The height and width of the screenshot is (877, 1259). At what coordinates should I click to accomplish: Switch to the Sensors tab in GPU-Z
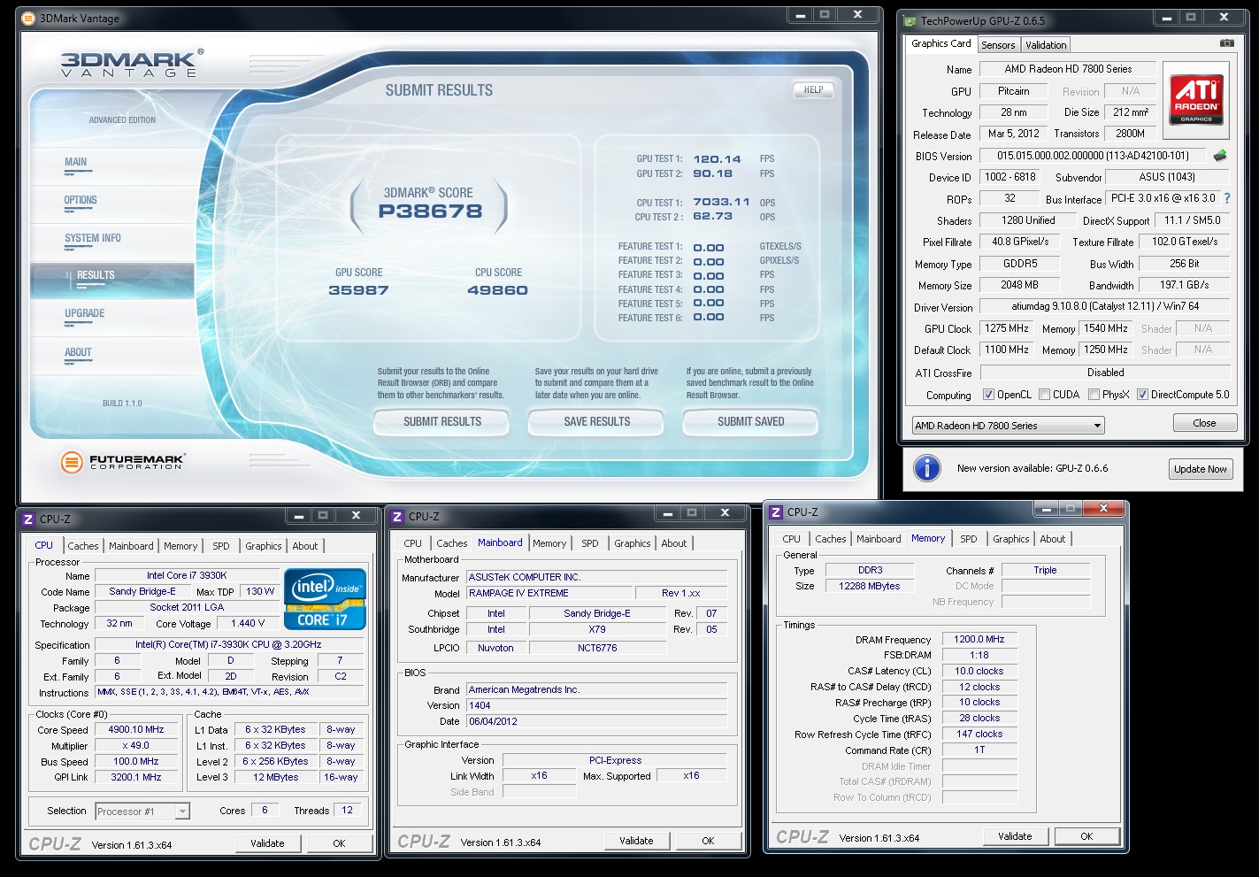(x=998, y=45)
